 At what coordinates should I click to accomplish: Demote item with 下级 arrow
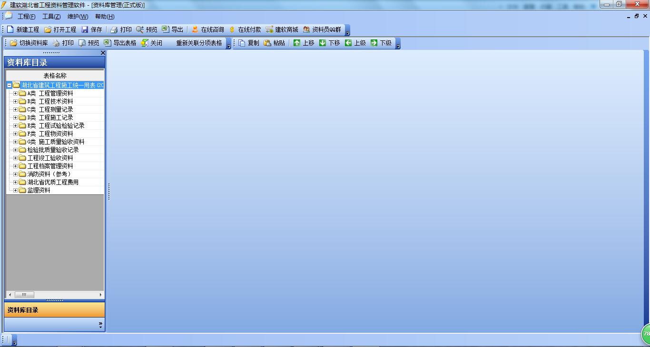[374, 43]
